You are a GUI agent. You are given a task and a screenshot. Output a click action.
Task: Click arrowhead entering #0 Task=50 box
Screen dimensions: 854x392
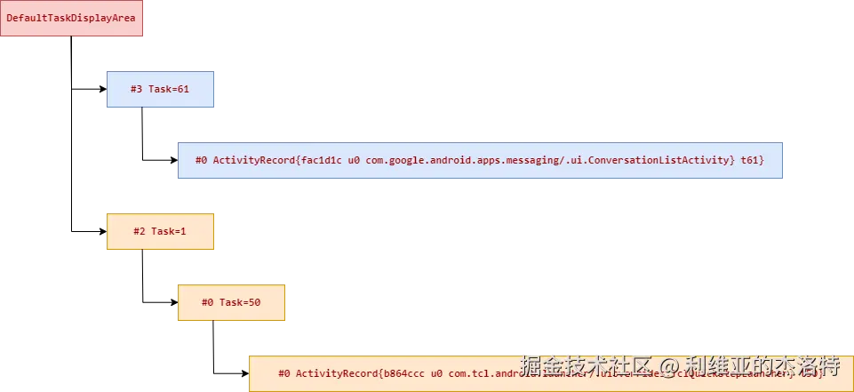[x=174, y=303]
